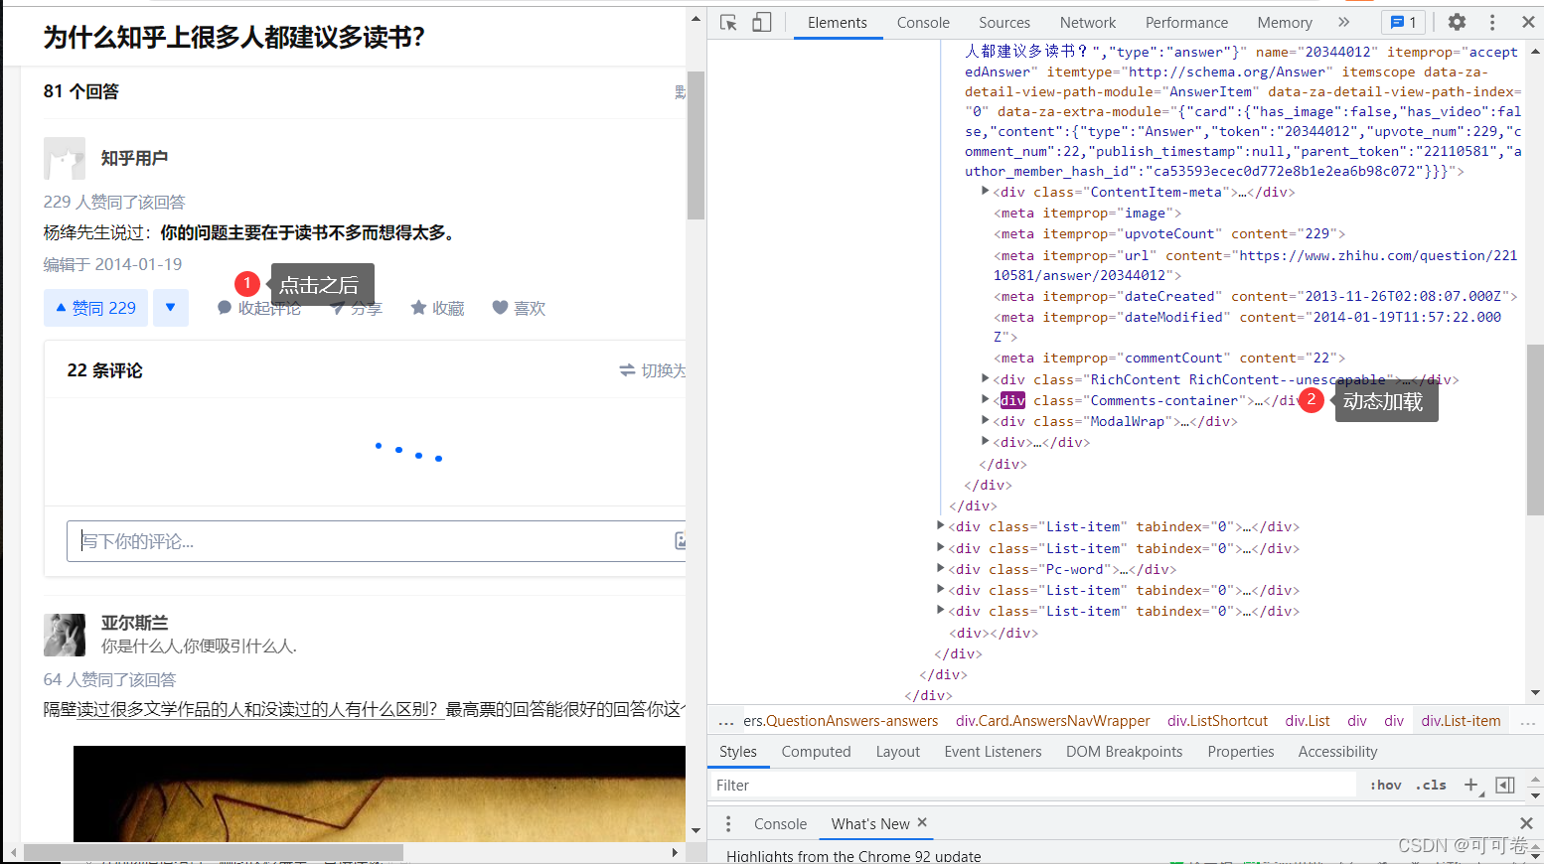Open the Memory tab
The height and width of the screenshot is (864, 1544).
click(1285, 22)
